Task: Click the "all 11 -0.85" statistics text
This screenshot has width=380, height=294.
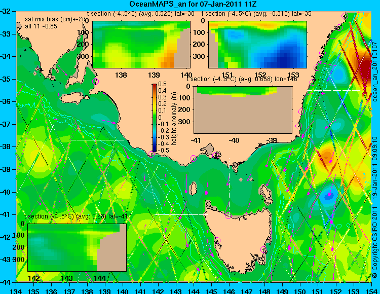Action: click(41, 26)
